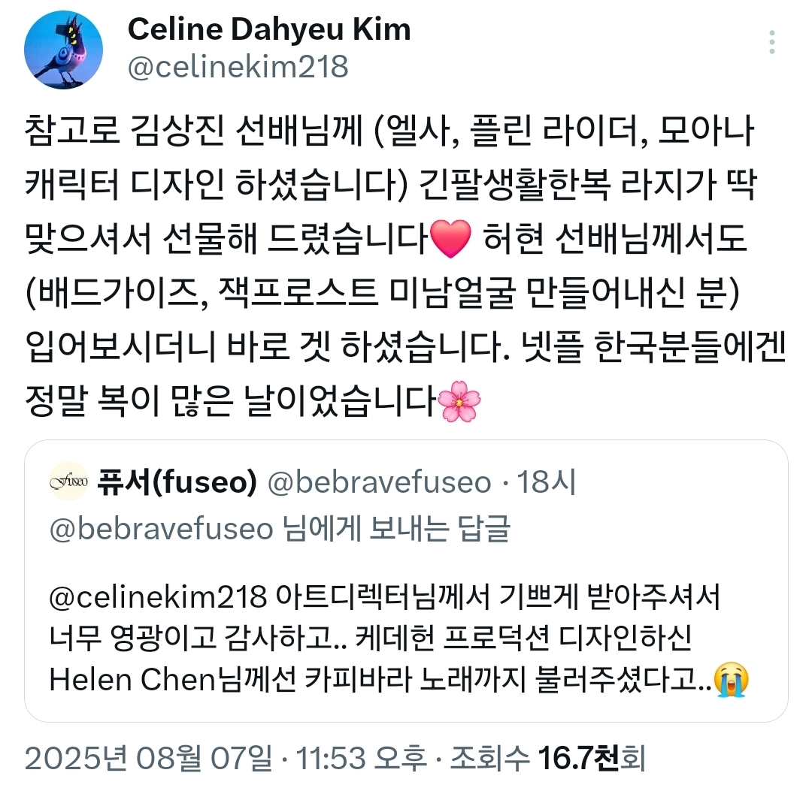Open quoted tweet via 너무 영광이고 감사하고 line
This screenshot has height=803, width=812.
tap(370, 638)
